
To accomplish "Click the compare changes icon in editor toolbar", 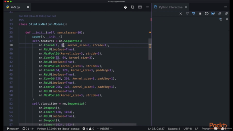I will click(x=133, y=7).
